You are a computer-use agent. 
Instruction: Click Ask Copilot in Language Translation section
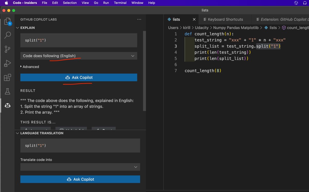[80, 179]
